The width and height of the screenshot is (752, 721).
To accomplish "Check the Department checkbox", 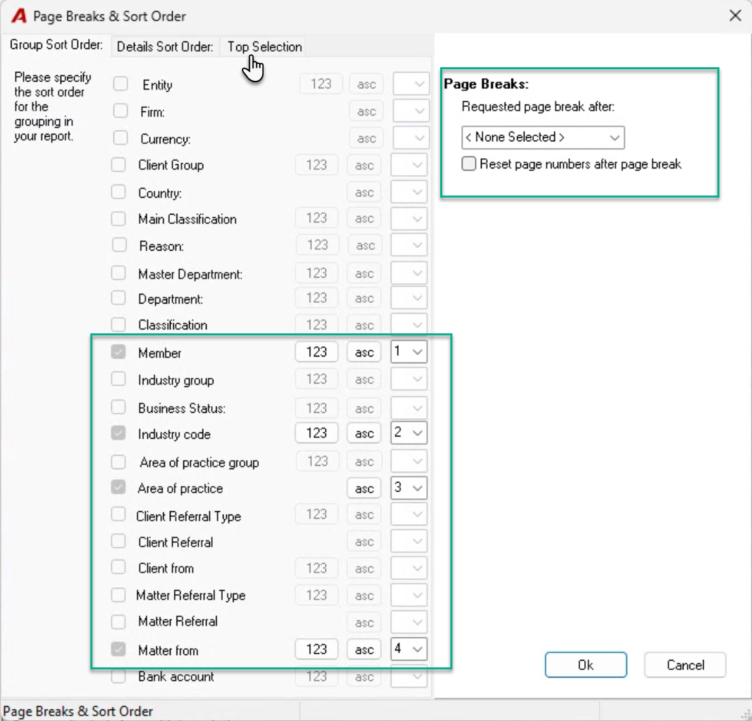I will pyautogui.click(x=118, y=298).
